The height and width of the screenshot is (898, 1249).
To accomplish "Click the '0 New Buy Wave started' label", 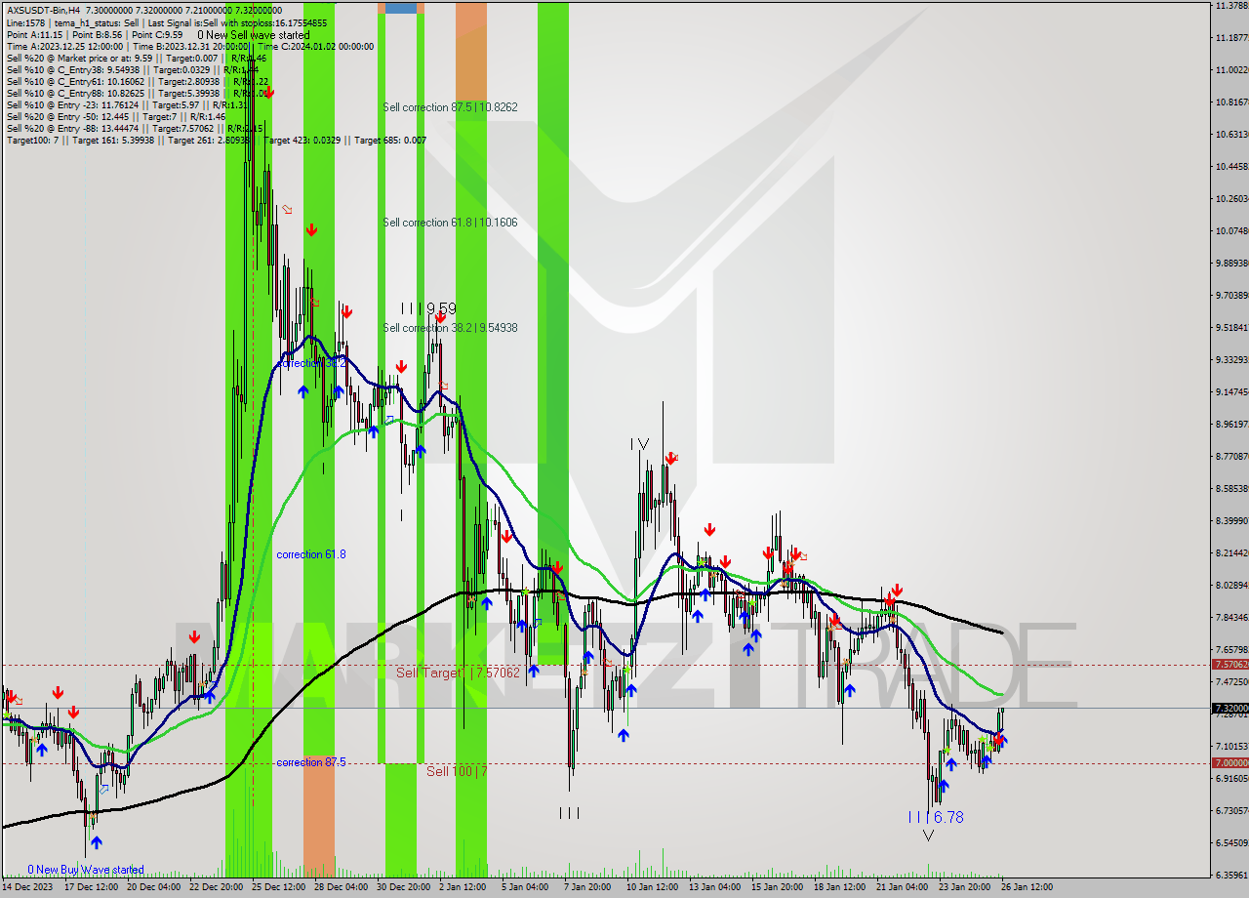I will pyautogui.click(x=86, y=870).
